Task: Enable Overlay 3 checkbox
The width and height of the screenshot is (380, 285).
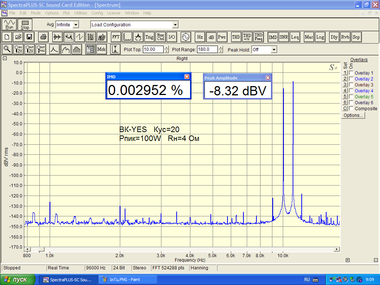Action: 351,85
